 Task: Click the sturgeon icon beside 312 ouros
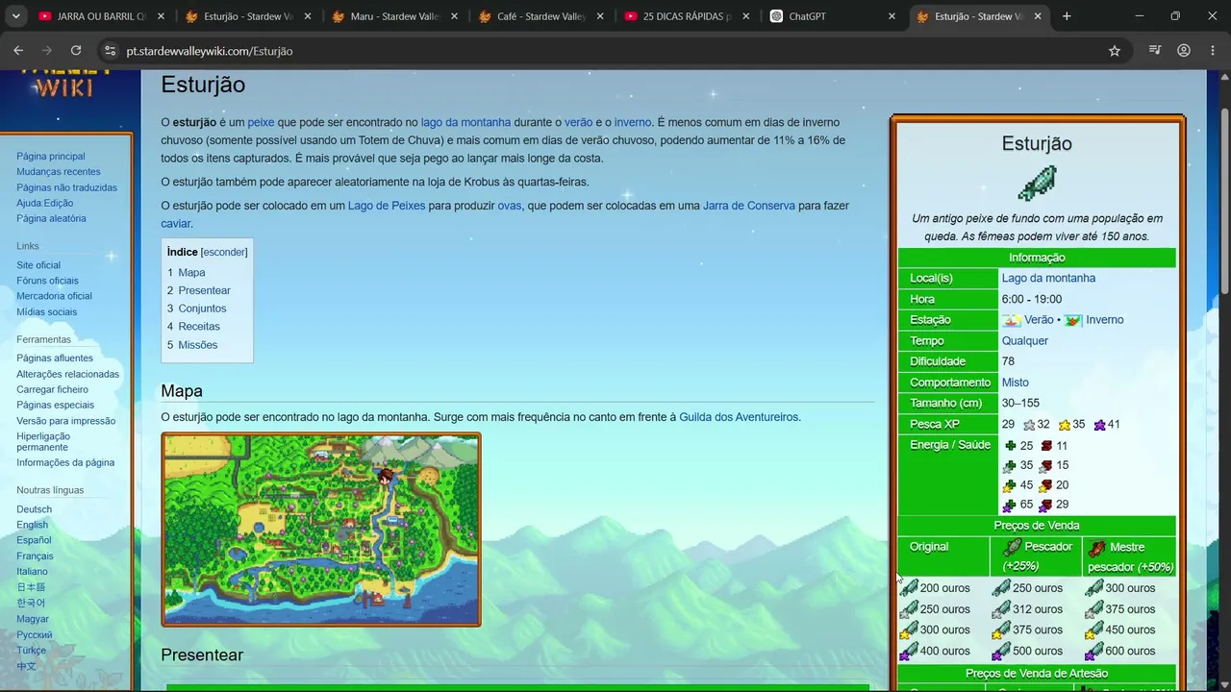(x=1001, y=608)
